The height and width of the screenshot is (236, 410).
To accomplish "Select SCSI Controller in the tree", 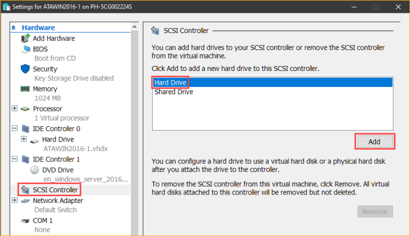I will pyautogui.click(x=55, y=190).
